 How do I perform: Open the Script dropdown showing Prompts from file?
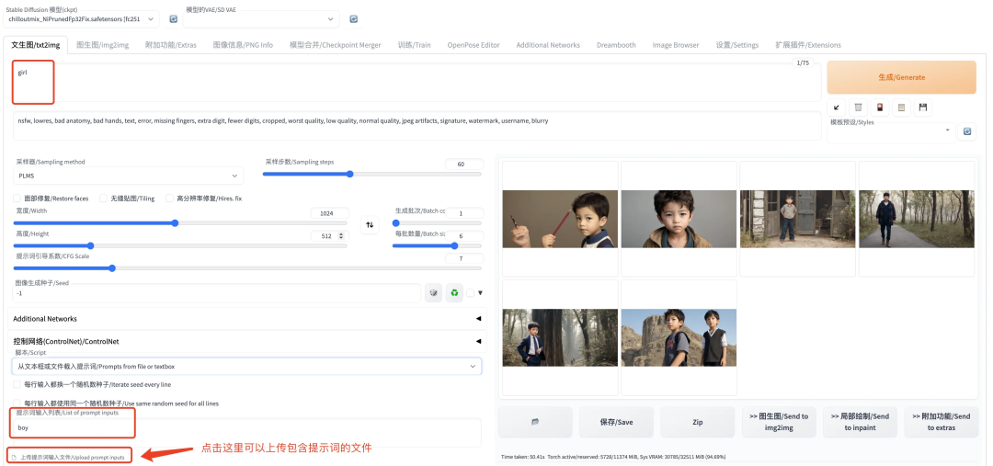(246, 366)
